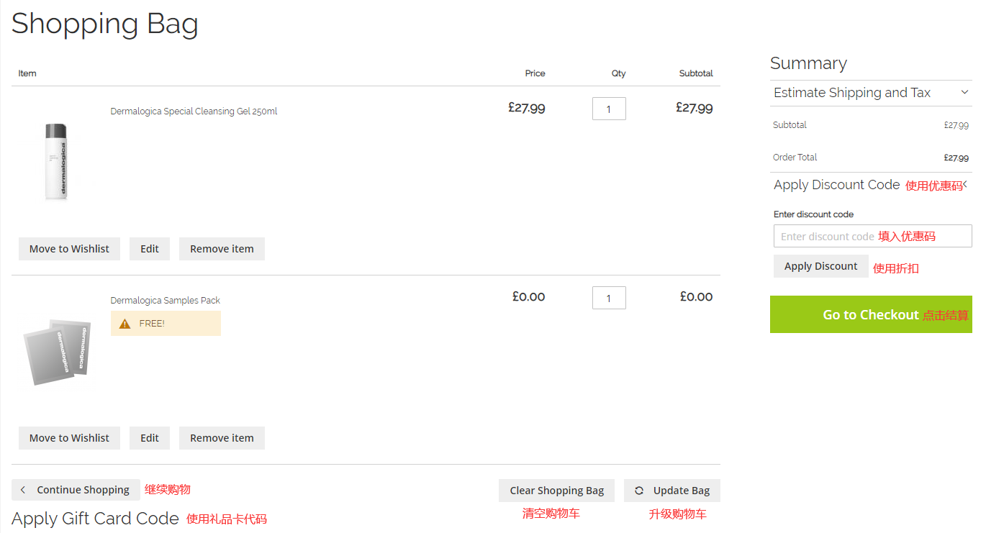Edit the Dermalogica Samples Pack item
986x533 pixels.
[x=150, y=438]
